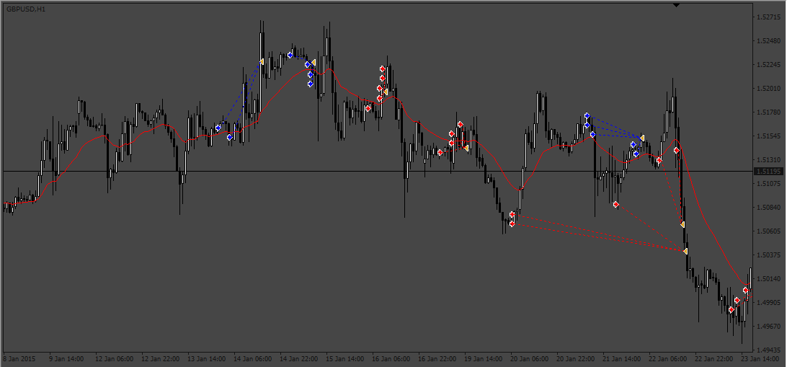Click price scale value 1.50605
The width and height of the screenshot is (787, 367).
click(770, 231)
